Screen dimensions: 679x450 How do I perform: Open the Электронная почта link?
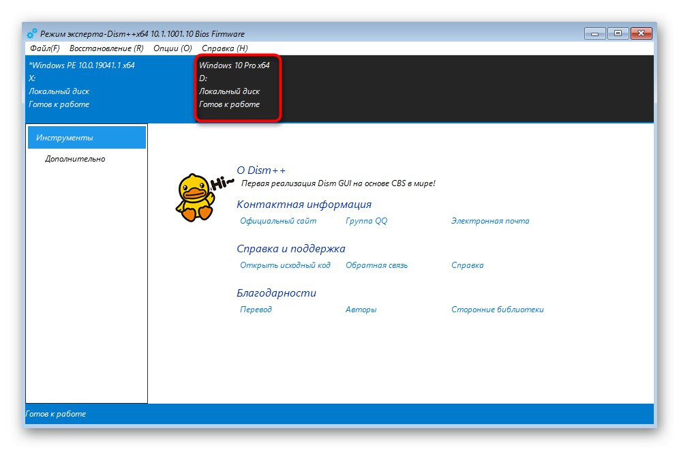point(490,221)
